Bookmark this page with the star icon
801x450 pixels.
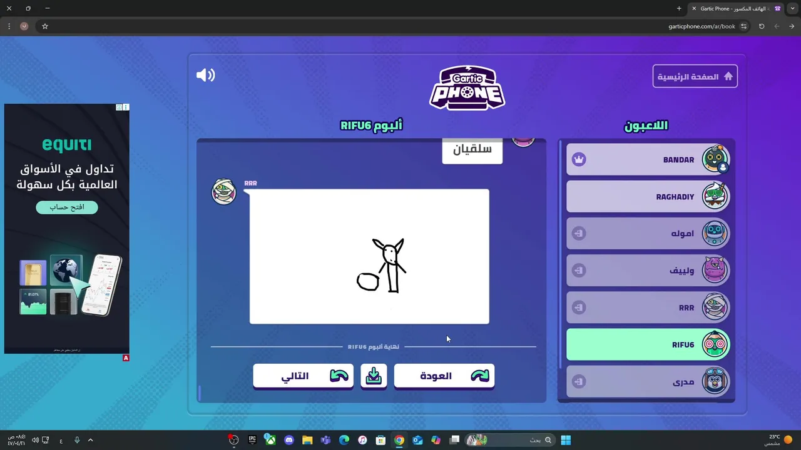click(45, 26)
